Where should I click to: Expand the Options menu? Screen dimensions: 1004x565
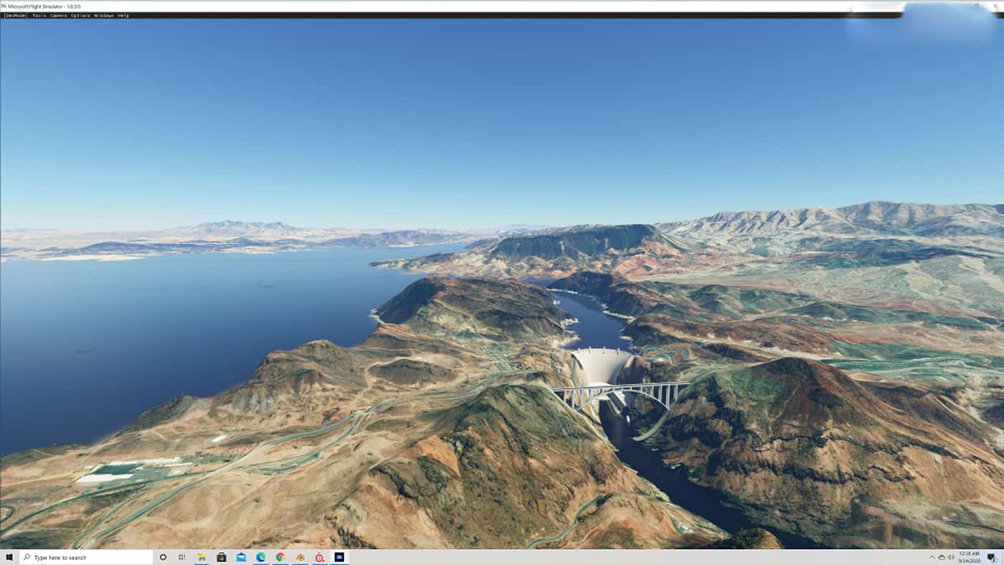80,15
